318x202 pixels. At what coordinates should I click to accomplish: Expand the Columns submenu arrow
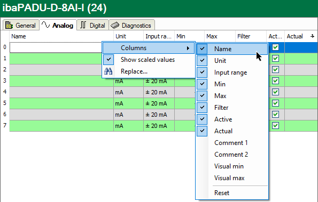188,48
